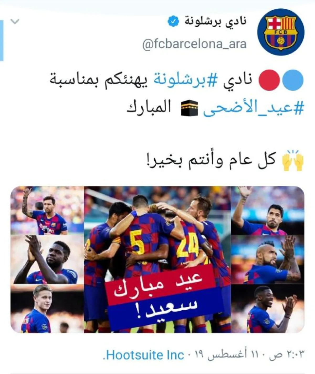Open top-right photo of player waving
The height and width of the screenshot is (374, 315).
coord(268,211)
